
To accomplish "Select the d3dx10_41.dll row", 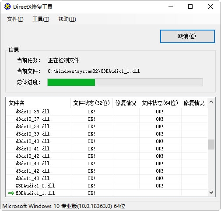I will pyautogui.click(x=107, y=149).
